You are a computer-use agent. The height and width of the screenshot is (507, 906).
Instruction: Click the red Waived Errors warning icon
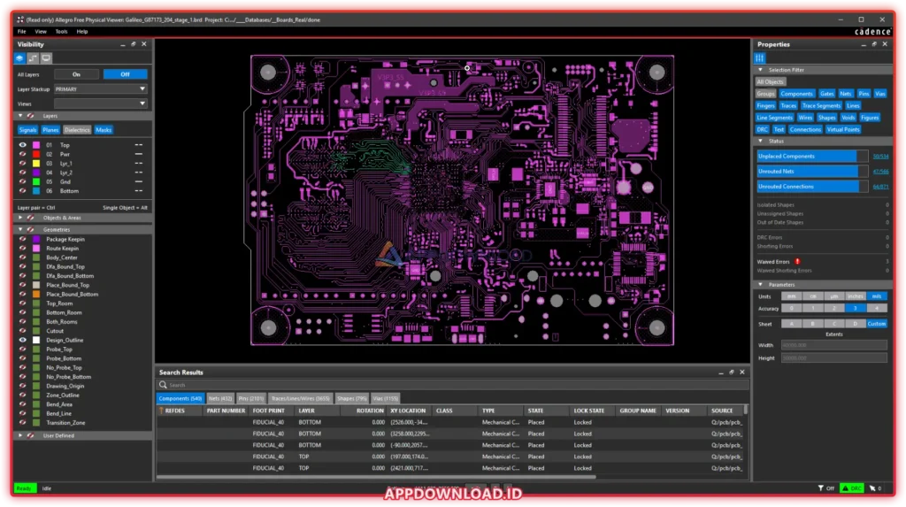pos(798,262)
